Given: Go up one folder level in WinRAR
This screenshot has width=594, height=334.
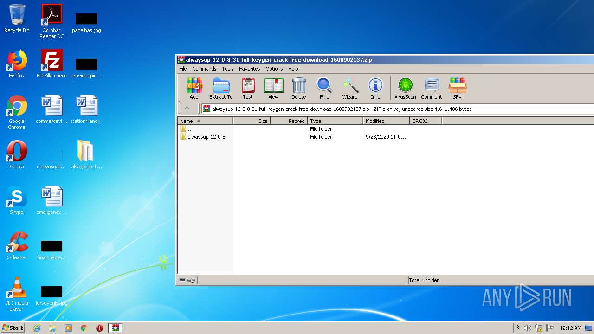Looking at the screenshot, I should (x=187, y=109).
